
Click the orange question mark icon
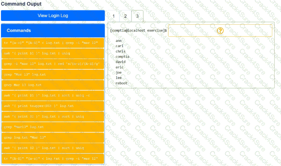click(220, 30)
